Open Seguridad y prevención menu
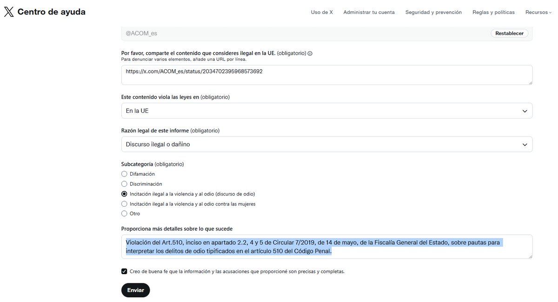 click(433, 12)
